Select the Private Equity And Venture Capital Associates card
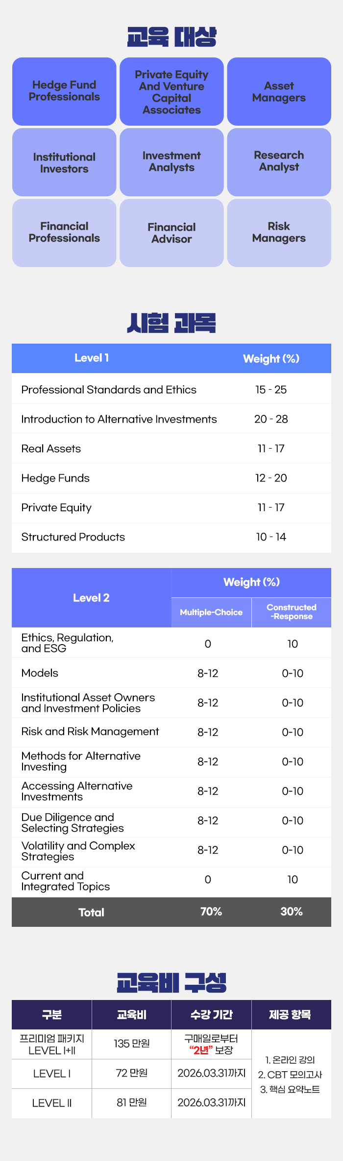 171,92
